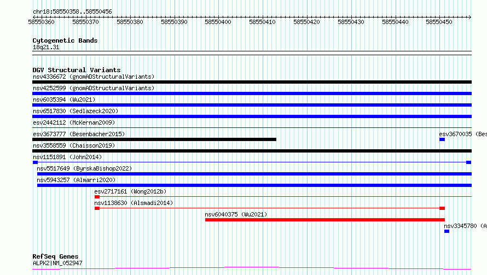Click the Cytogenetic Bands track title
This screenshot has width=487, height=275.
coord(65,40)
